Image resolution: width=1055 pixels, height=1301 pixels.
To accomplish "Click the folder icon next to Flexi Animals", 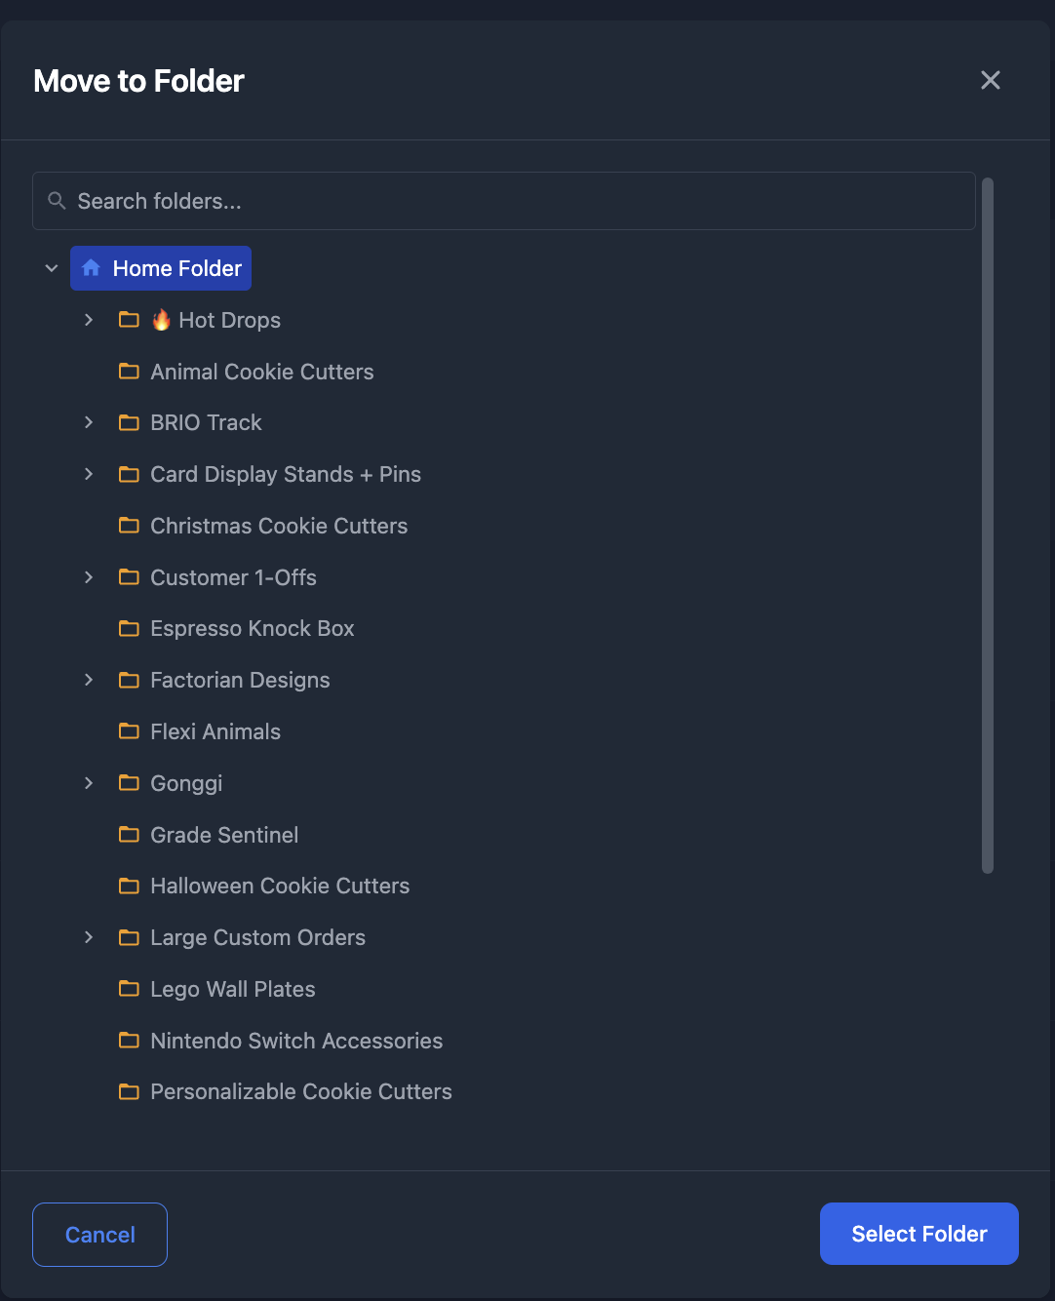I will tap(129, 731).
